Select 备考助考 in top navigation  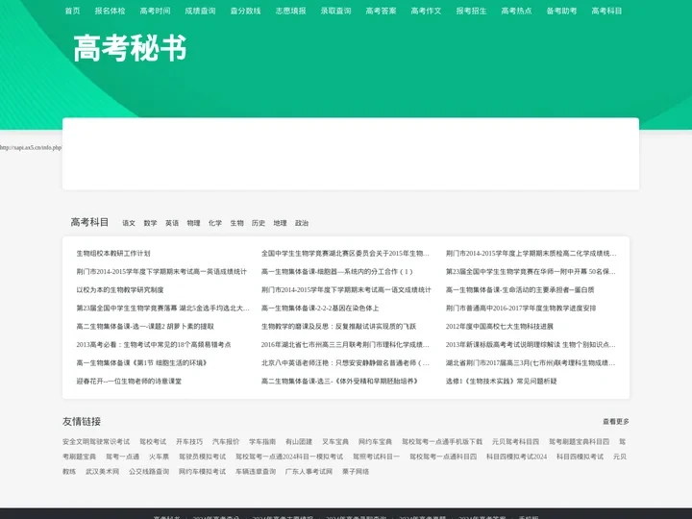coord(561,11)
